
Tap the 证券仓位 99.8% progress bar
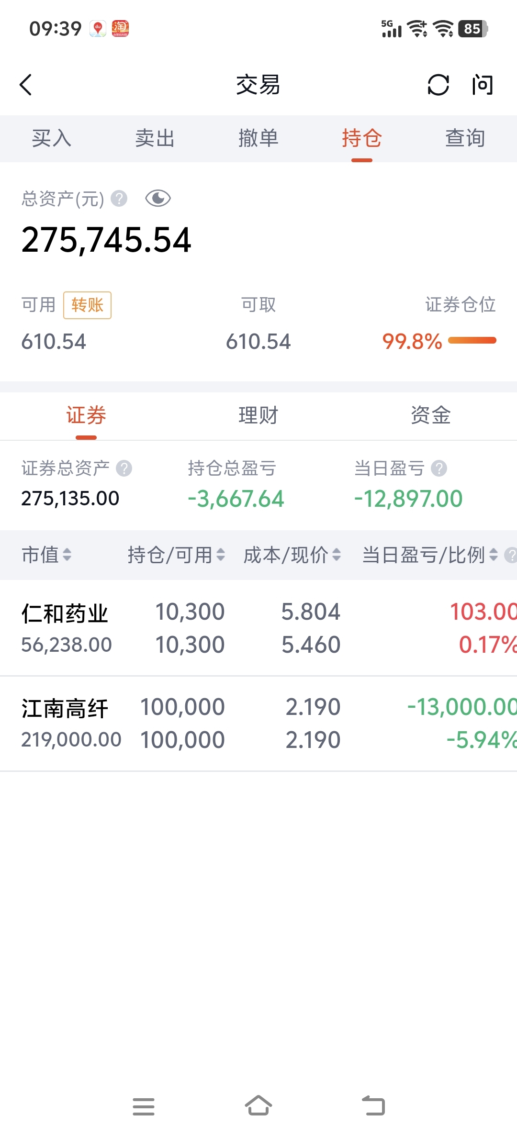[x=472, y=341]
